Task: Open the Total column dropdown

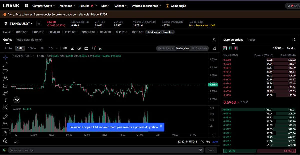Action: coord(291,48)
